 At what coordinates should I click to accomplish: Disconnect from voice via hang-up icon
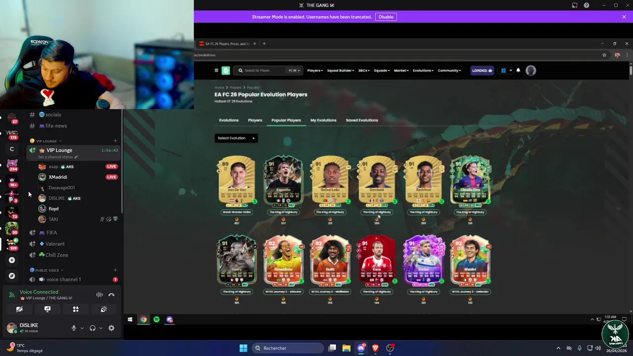point(111,295)
